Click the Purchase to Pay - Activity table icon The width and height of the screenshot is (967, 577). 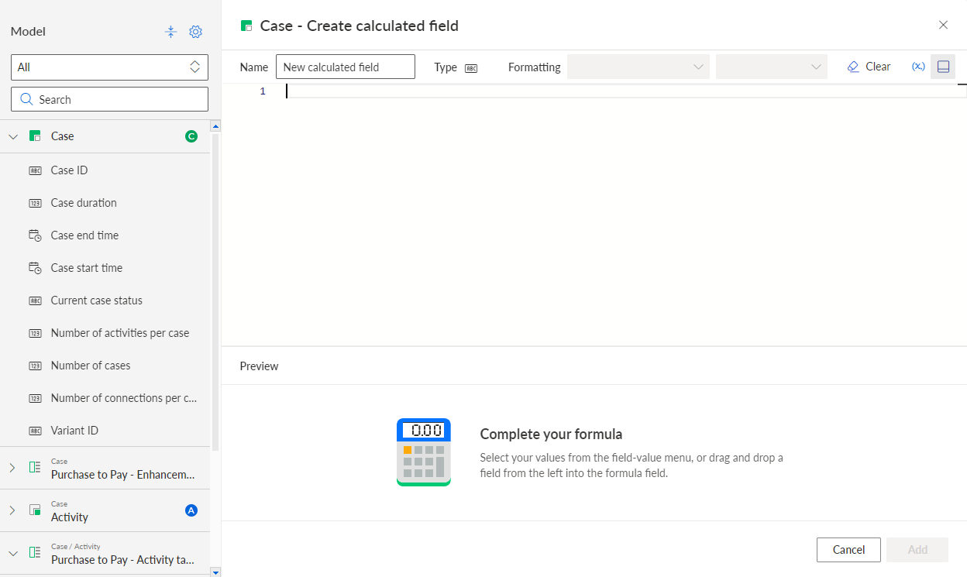(35, 553)
